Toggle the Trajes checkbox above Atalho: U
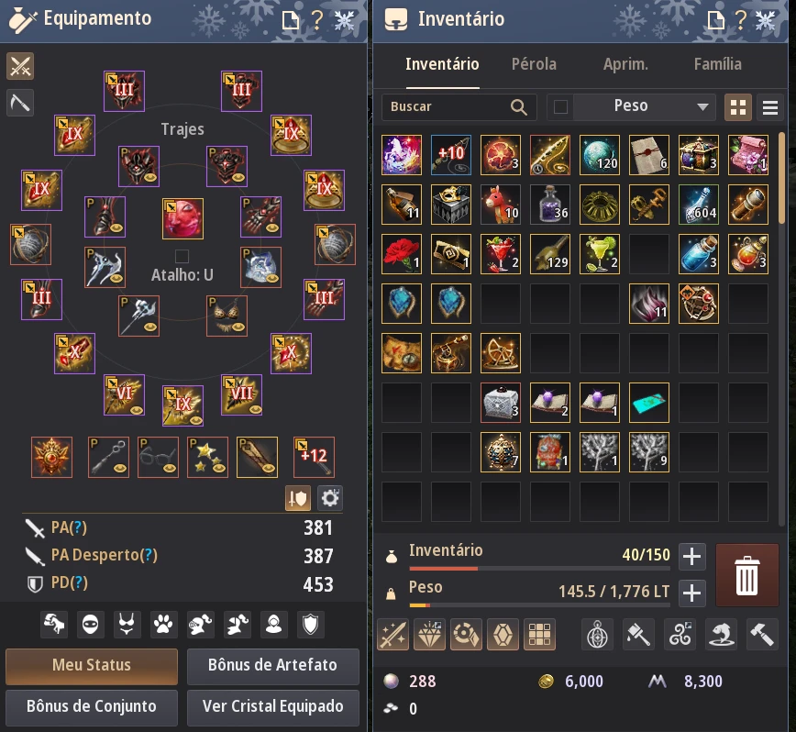The image size is (796, 732). (182, 256)
